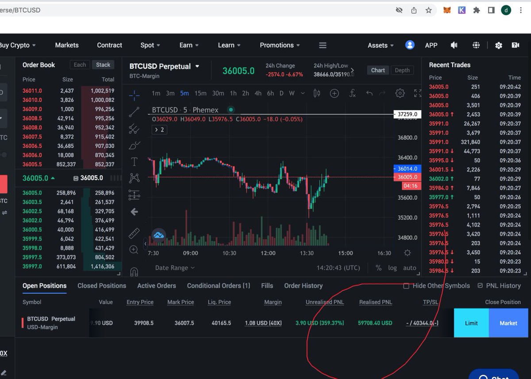Toggle log scale on the chart
Image resolution: width=531 pixels, height=379 pixels.
(392, 268)
